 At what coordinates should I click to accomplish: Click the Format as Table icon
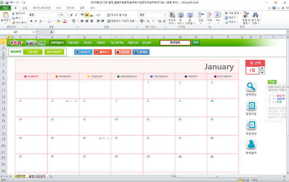181,15
